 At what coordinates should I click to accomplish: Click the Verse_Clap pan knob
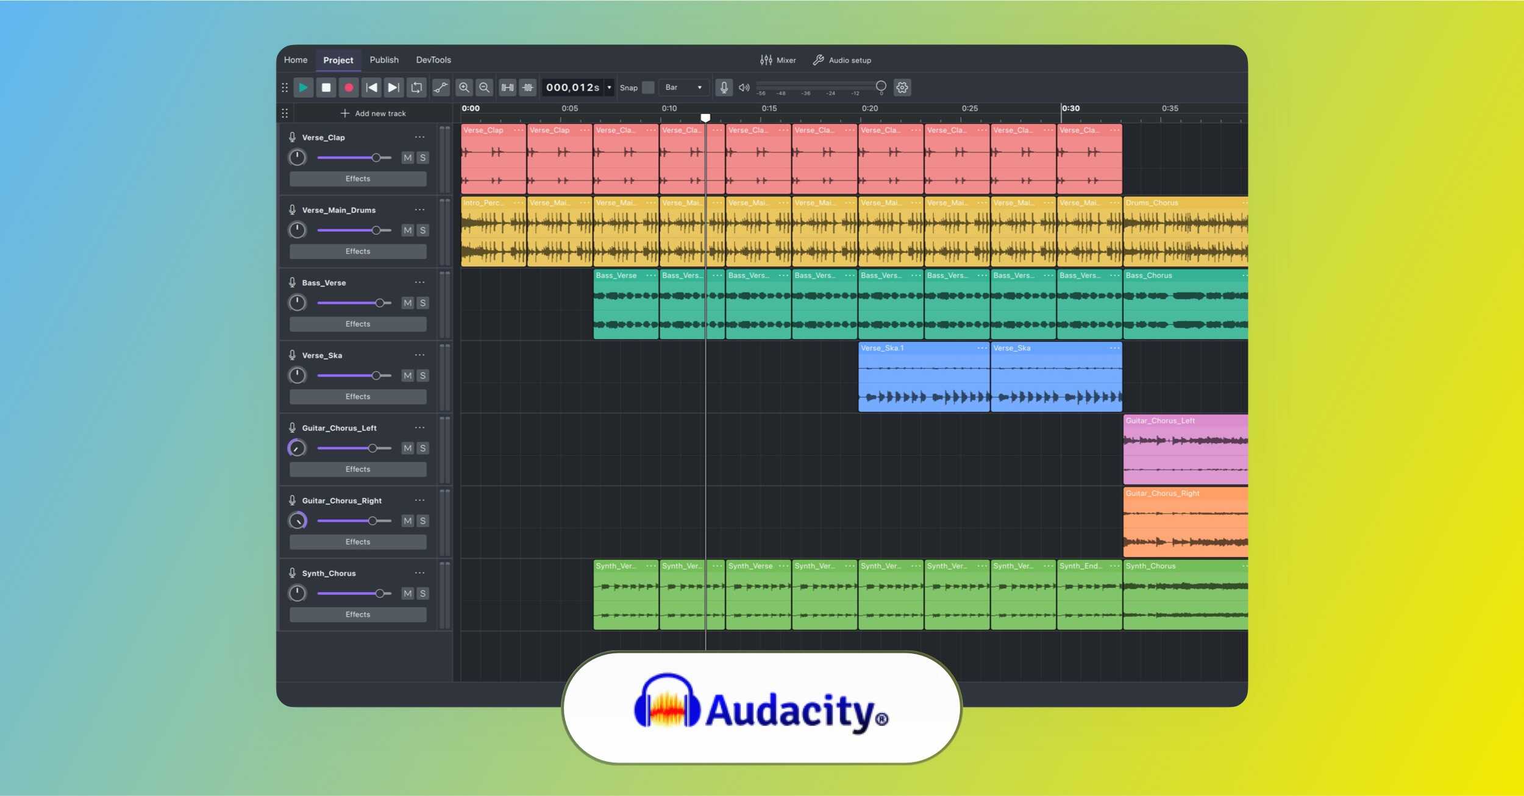click(x=297, y=158)
